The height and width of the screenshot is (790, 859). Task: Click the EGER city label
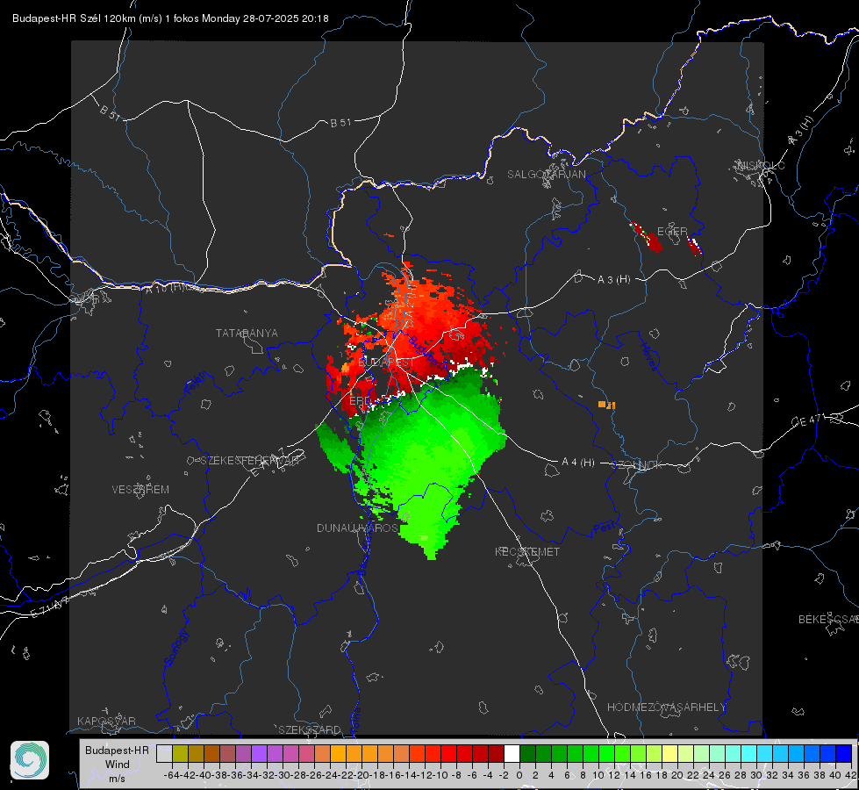[672, 232]
